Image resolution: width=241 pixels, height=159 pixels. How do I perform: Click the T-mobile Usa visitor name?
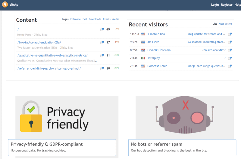click(x=156, y=34)
